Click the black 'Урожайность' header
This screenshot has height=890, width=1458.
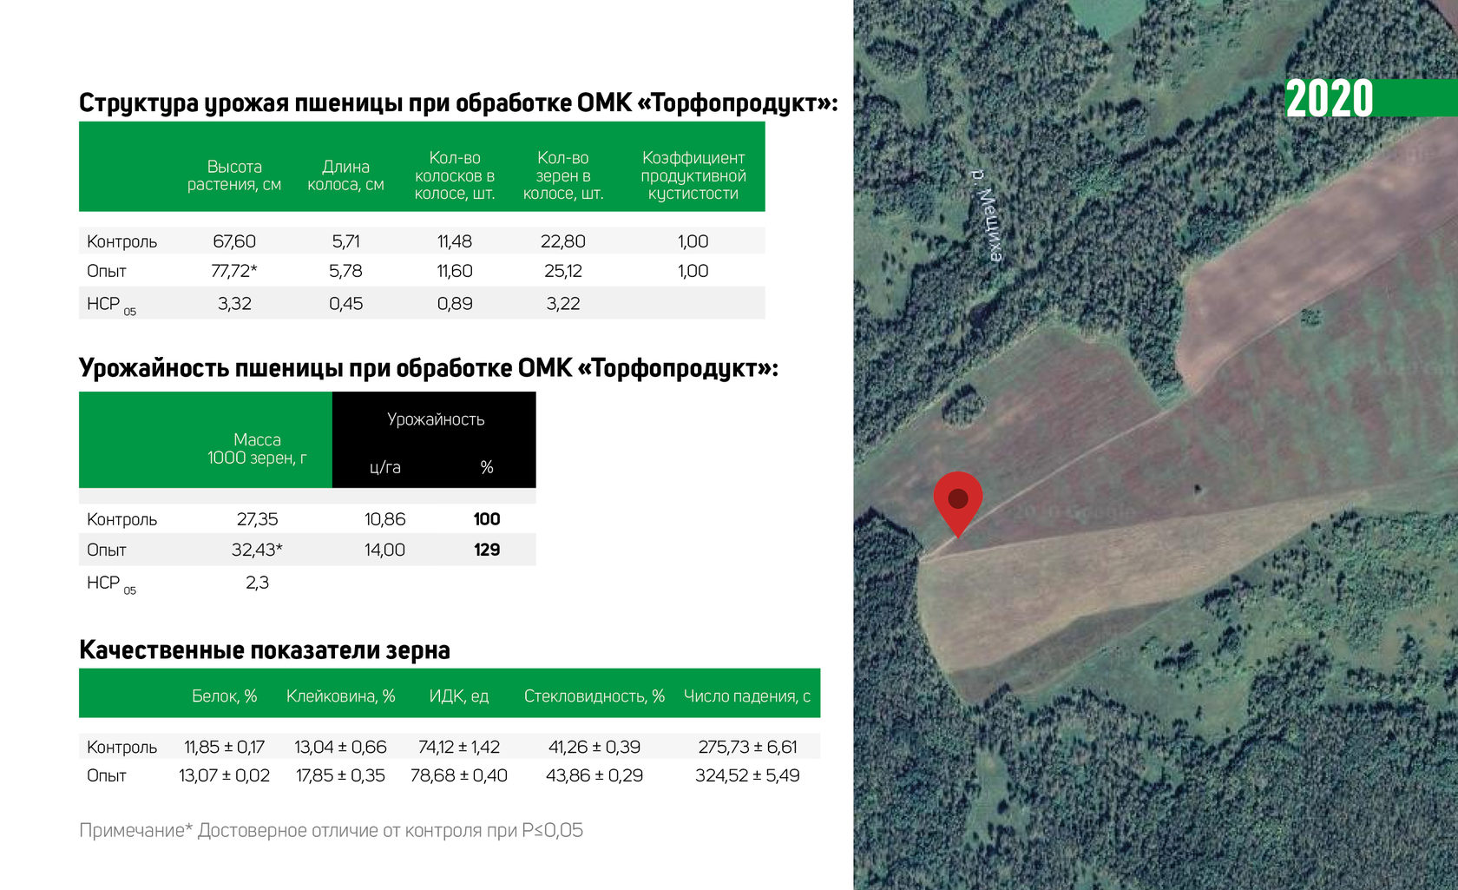(x=436, y=419)
